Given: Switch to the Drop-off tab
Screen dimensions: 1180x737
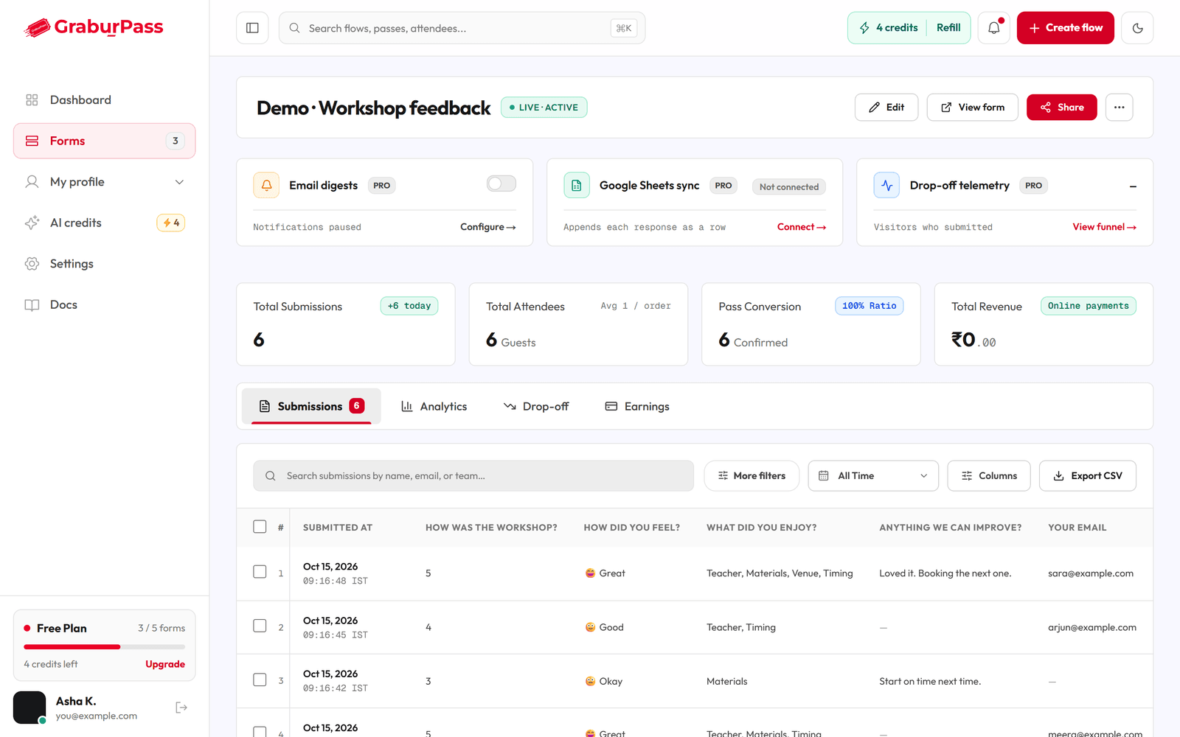Looking at the screenshot, I should 536,406.
